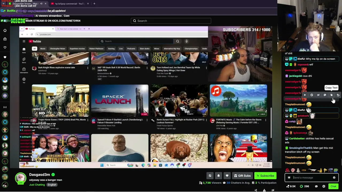Click the share icon below viewer stats

click(x=256, y=190)
